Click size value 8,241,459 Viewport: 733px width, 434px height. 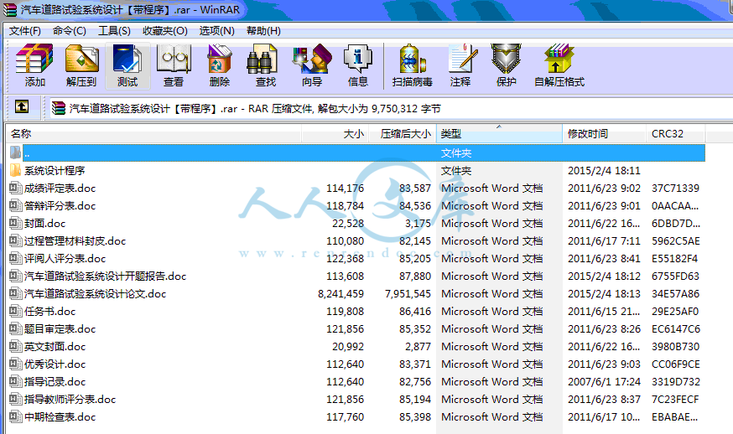[x=341, y=294]
